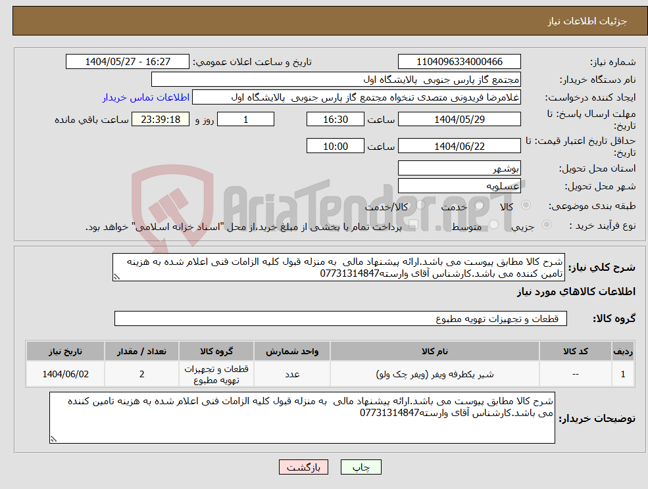
Task: Click the روز field showing value 1
Action: 245,119
